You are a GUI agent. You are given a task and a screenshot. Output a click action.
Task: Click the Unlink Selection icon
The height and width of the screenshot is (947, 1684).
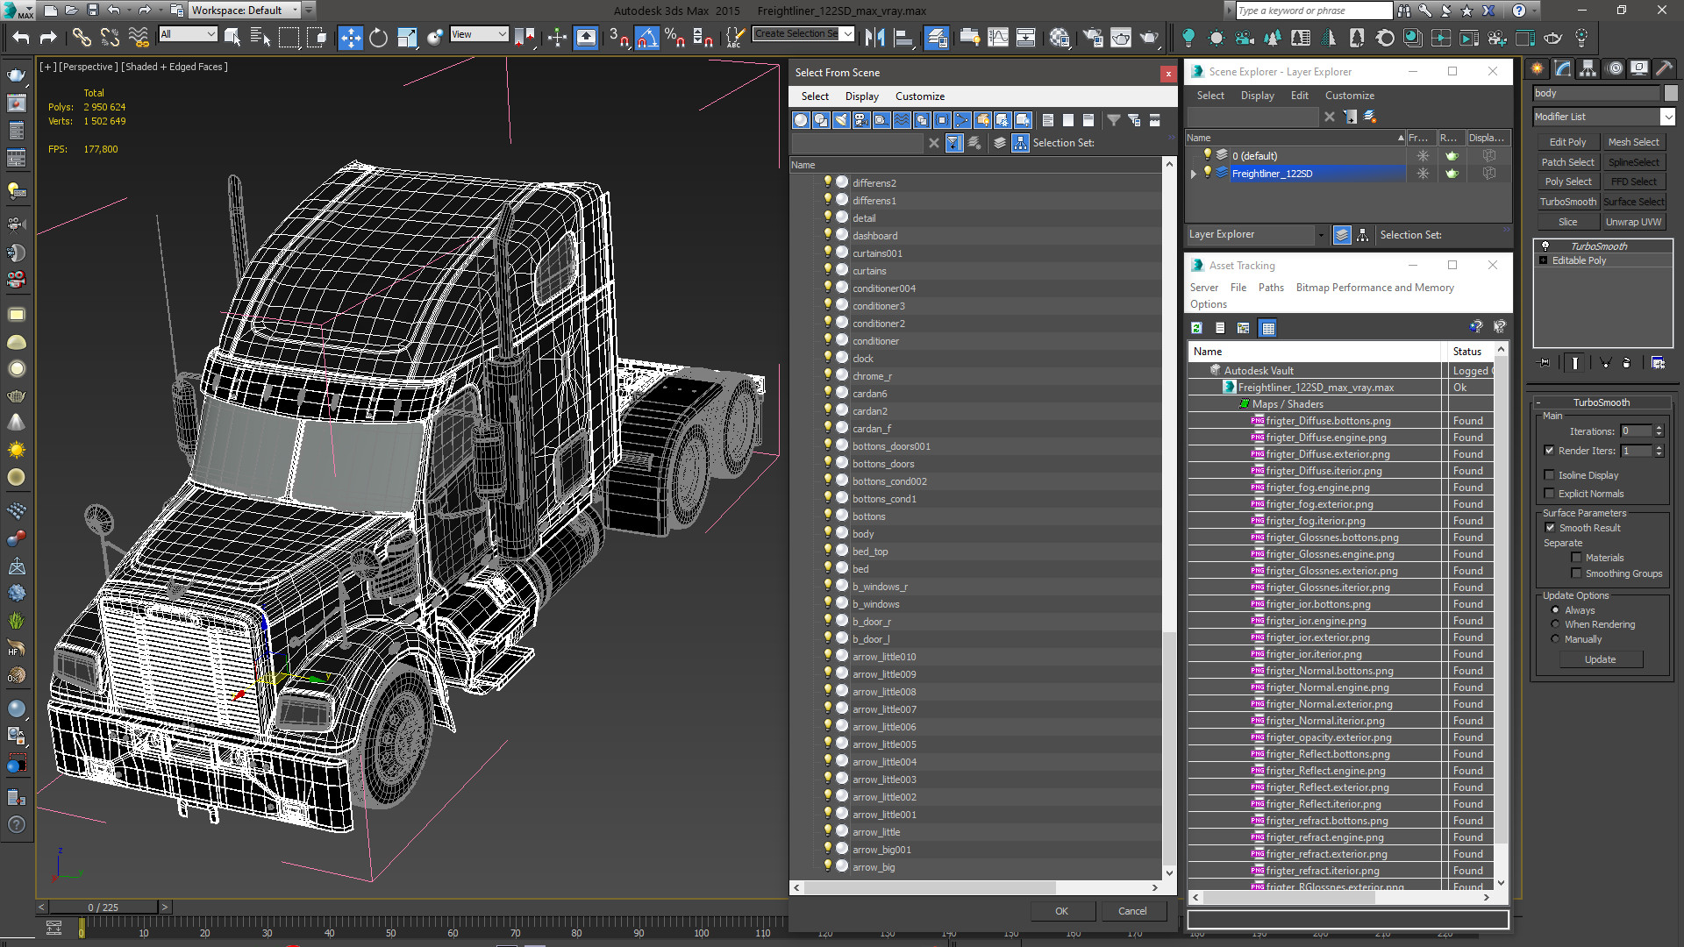pyautogui.click(x=110, y=38)
